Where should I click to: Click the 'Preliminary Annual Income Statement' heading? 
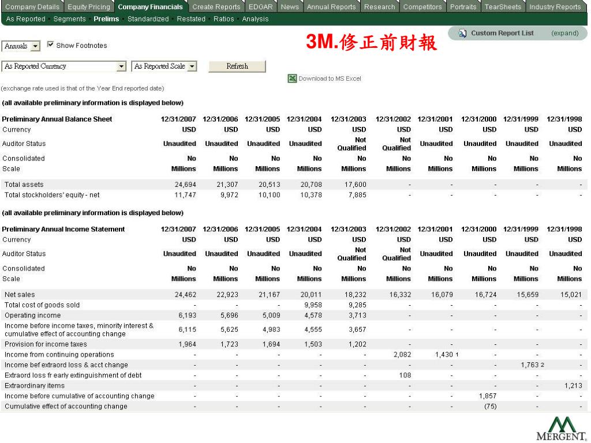tap(63, 229)
